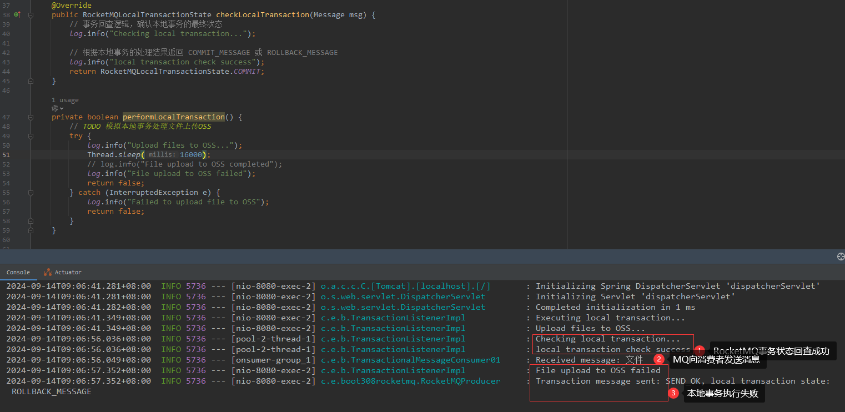This screenshot has height=412, width=845.
Task: Click the fold end marker at line 59
Action: [x=31, y=230]
